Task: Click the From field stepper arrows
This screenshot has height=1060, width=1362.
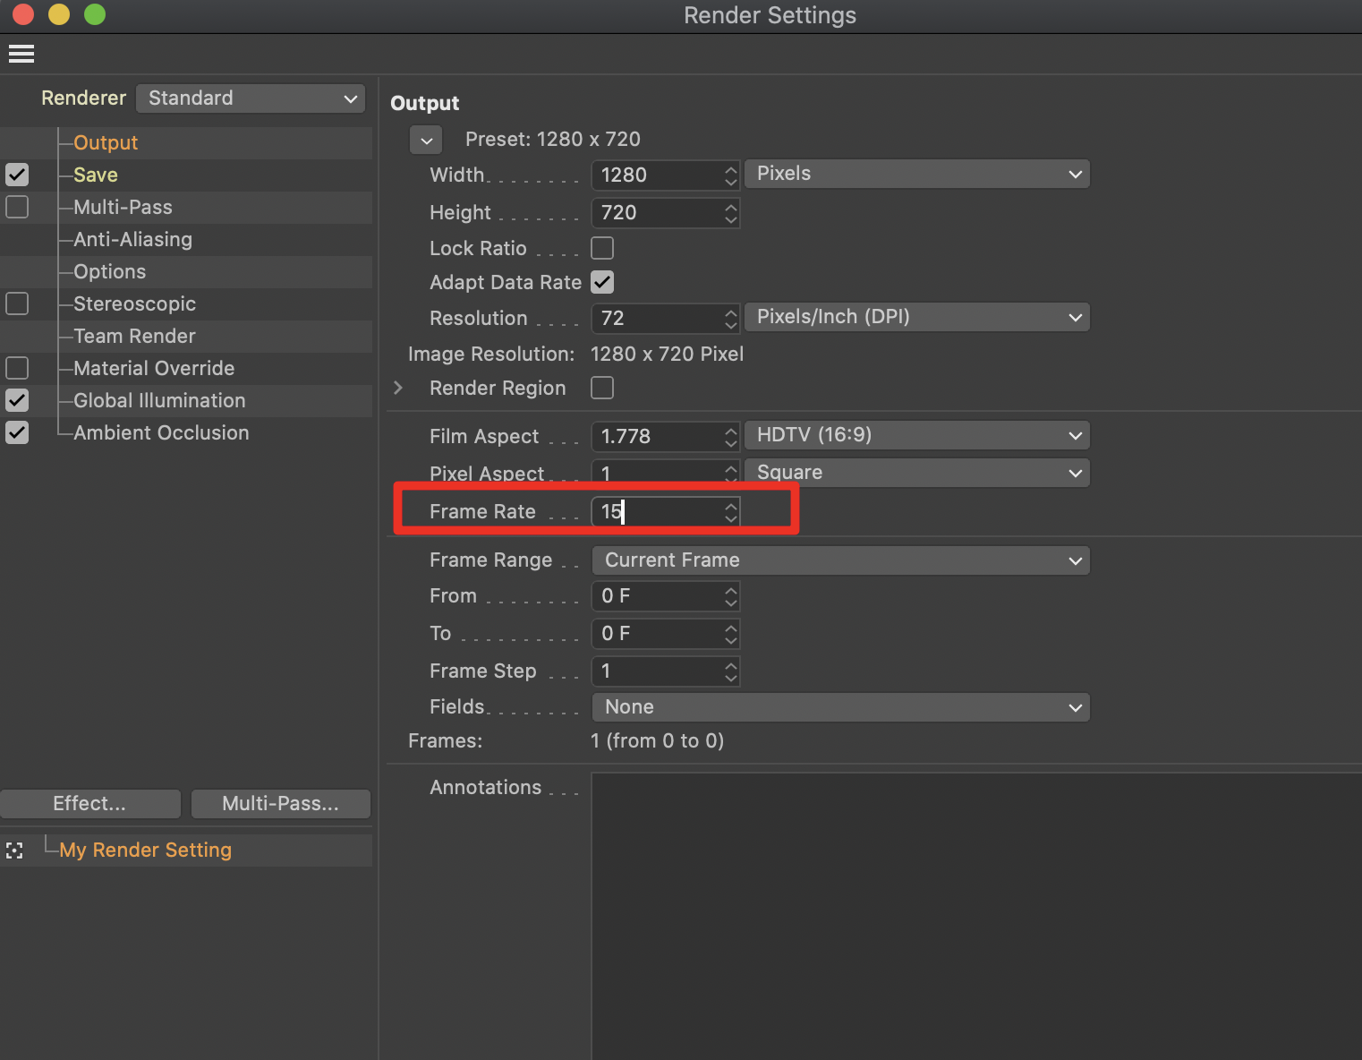Action: (731, 596)
